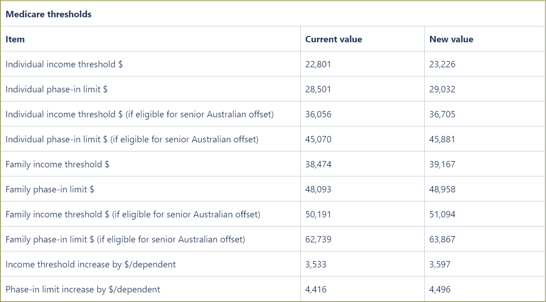Click the Income threshold increase by $/dependent label
546x302 pixels.
(x=90, y=264)
